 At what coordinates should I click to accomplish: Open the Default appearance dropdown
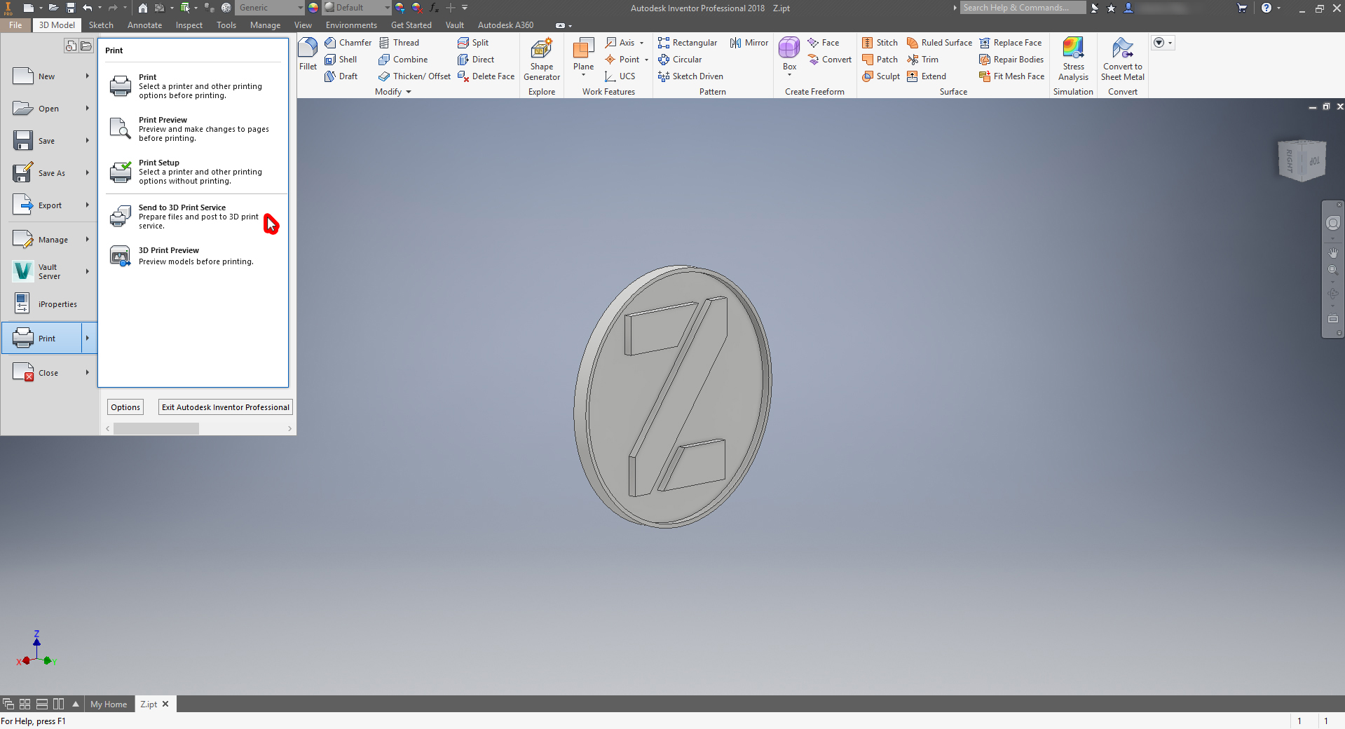pos(387,8)
